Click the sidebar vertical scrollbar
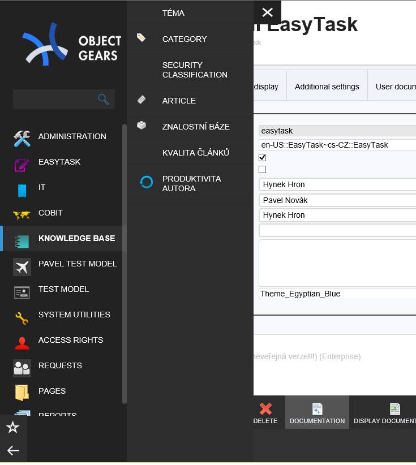Screen dimensions: 416x465 [125, 264]
